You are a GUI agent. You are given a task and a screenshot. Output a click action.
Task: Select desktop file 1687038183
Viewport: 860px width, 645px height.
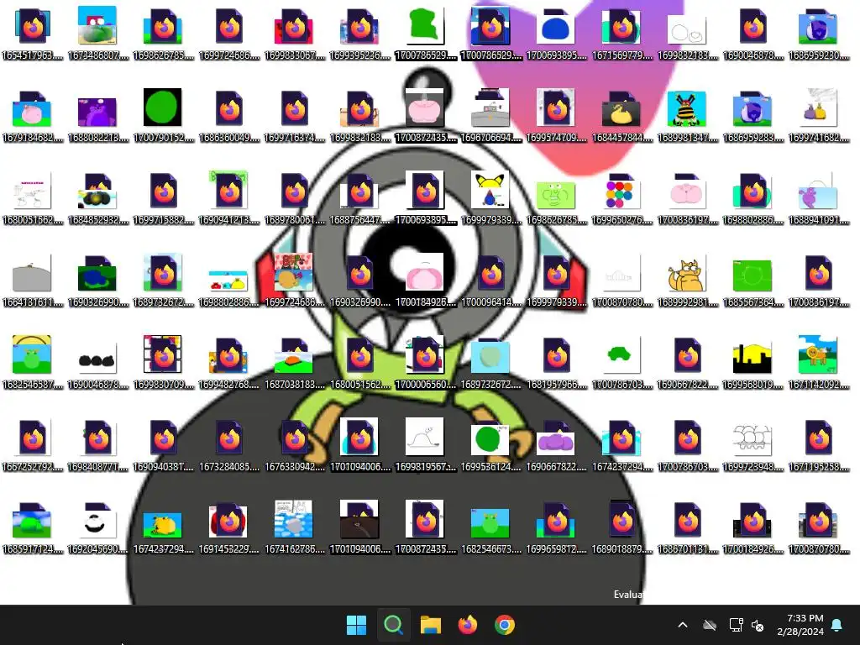coord(295,363)
